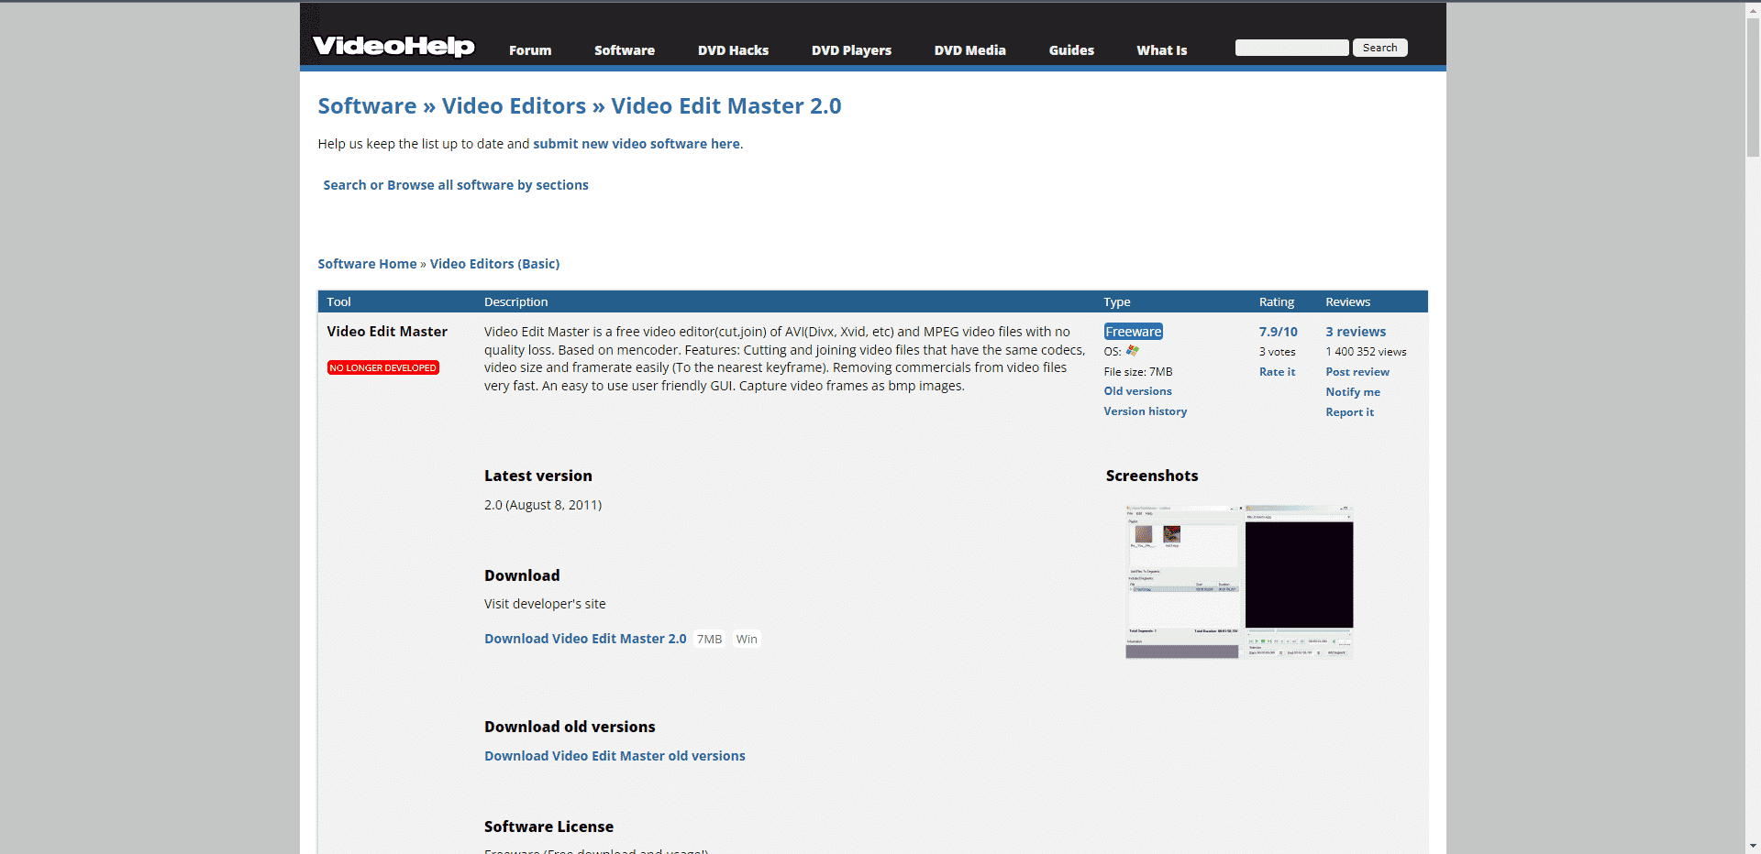Image resolution: width=1761 pixels, height=854 pixels.
Task: Click the Rating column header
Action: pos(1276,301)
